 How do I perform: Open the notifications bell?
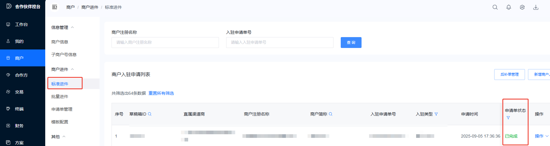(x=509, y=7)
